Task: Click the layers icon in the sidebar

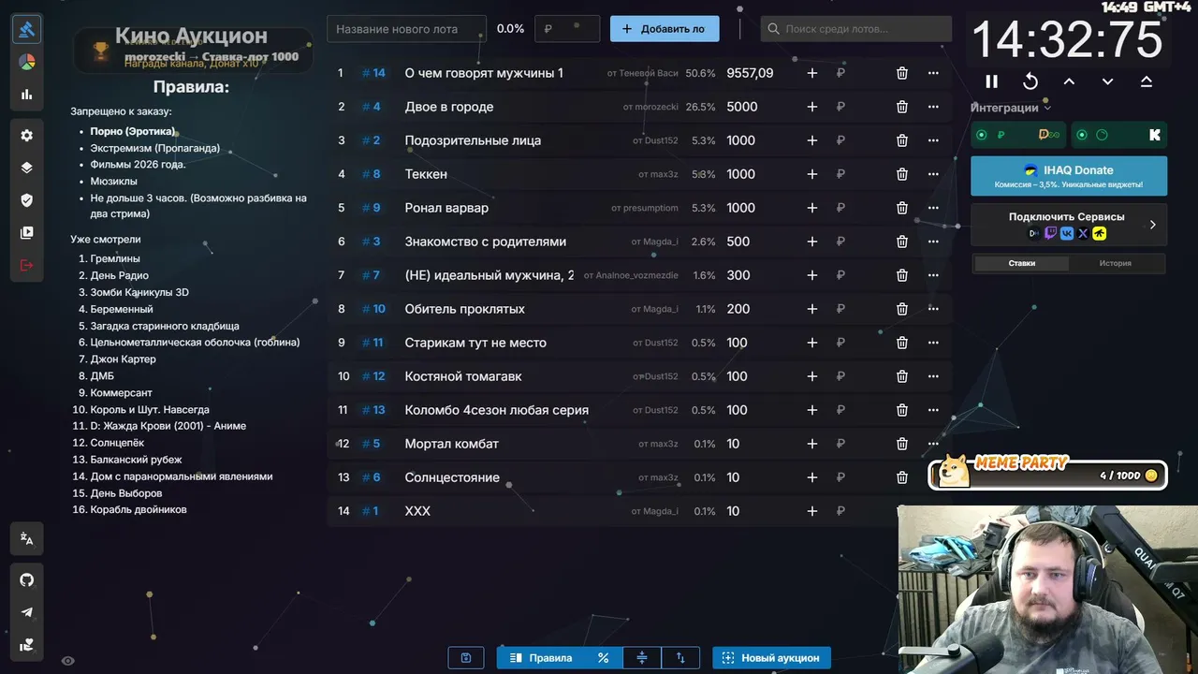Action: click(x=26, y=168)
